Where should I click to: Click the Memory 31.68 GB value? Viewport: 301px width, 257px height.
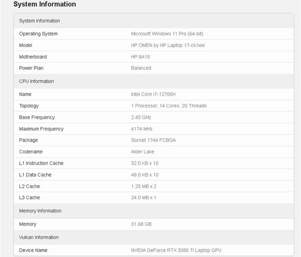point(141,224)
